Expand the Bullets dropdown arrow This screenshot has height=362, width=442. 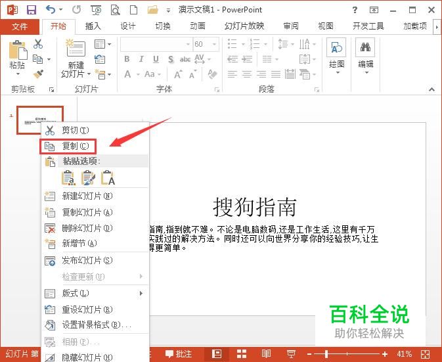[243, 44]
